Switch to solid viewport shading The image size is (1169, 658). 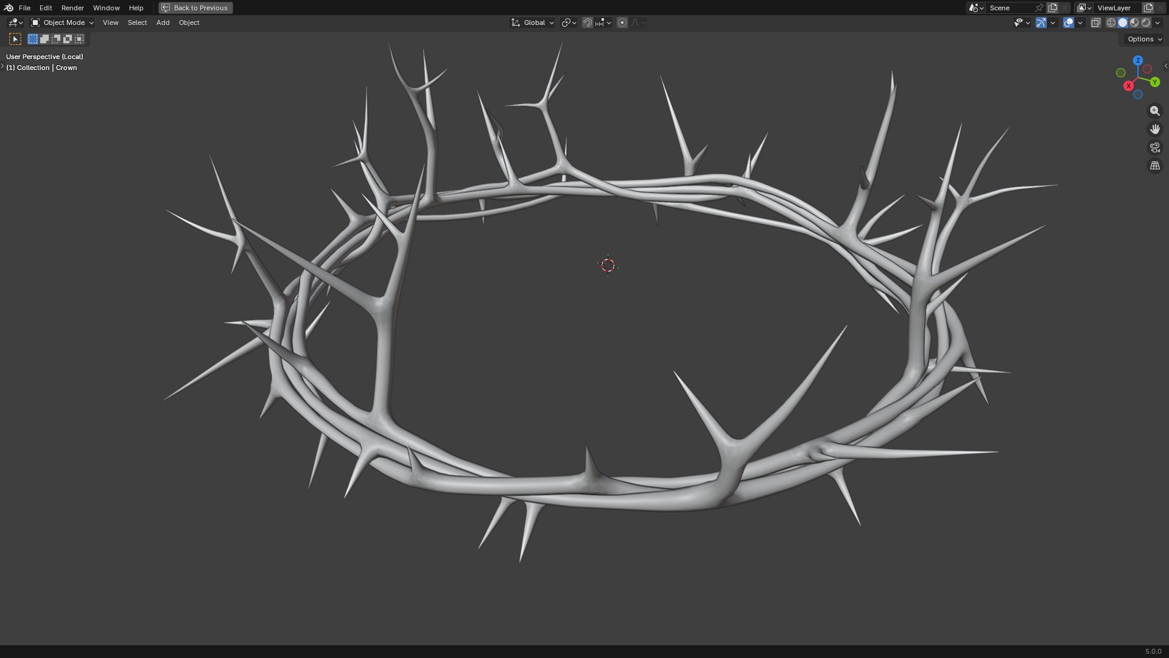pos(1123,23)
